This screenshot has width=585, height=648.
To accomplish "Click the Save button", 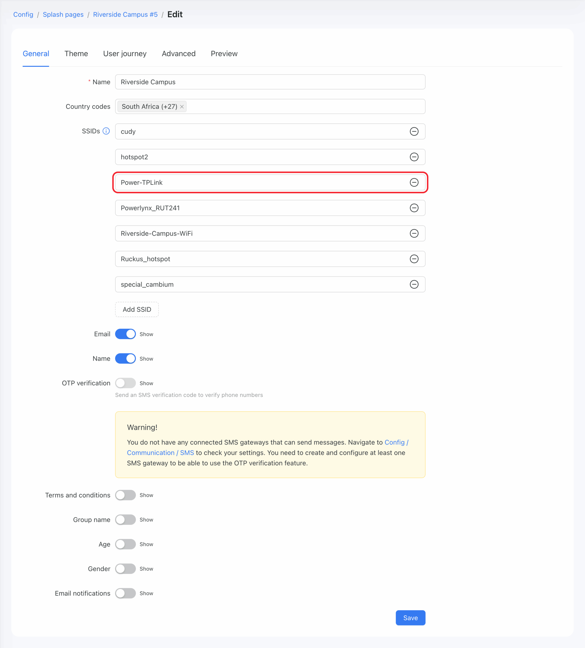I will click(411, 618).
